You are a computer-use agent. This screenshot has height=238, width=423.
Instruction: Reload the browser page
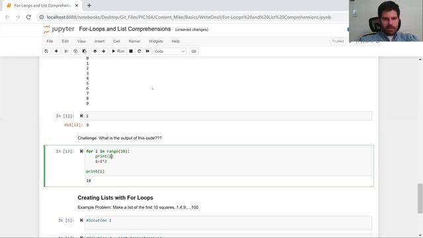click(28, 17)
